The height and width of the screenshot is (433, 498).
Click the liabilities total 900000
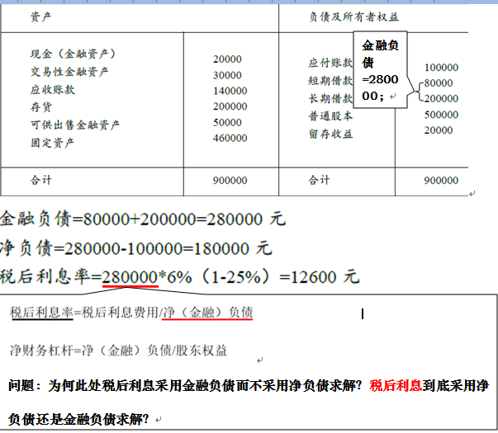pos(441,180)
